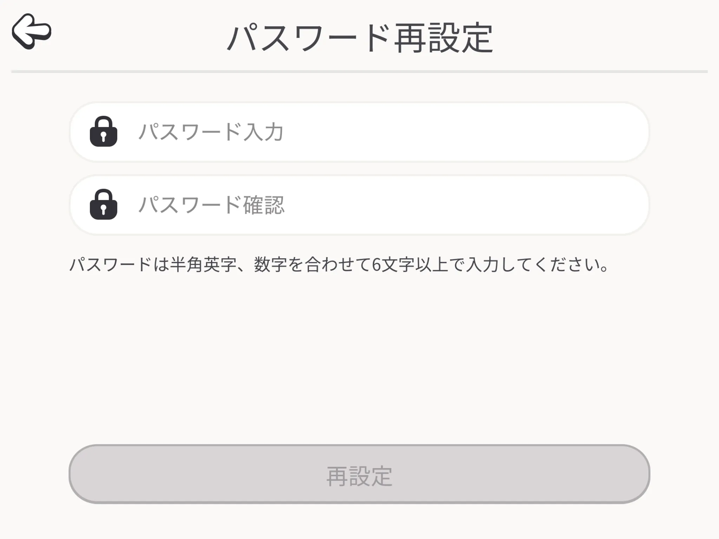Click the パスワード入力 placeholder text
This screenshot has height=539, width=719.
click(x=211, y=132)
